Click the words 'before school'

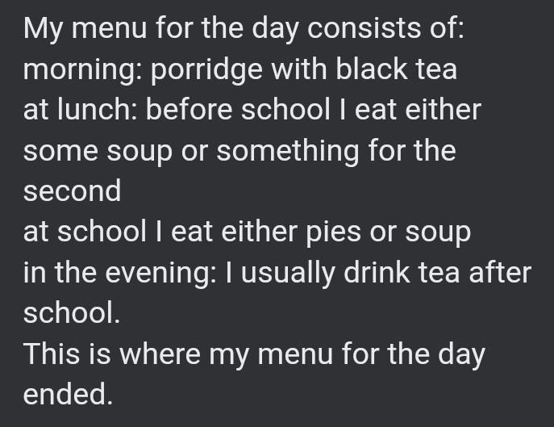pos(238,109)
